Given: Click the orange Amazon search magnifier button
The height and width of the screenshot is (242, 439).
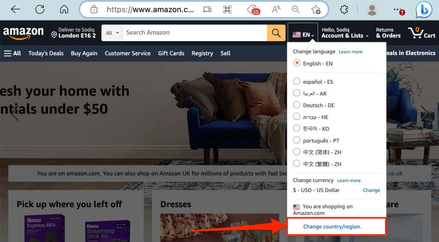Looking at the screenshot, I should [x=276, y=33].
